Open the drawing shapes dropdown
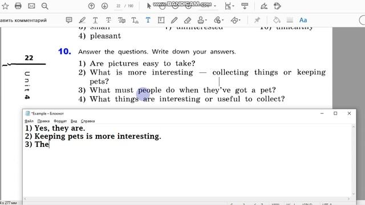Viewport: 365px width, 205px height. pos(236,20)
